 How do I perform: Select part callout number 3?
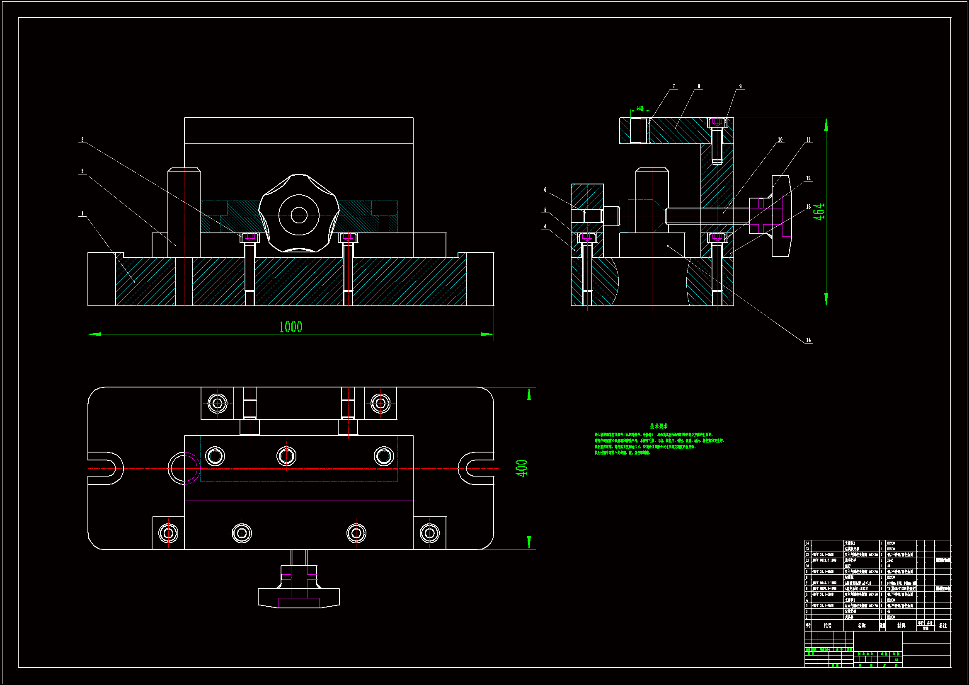tap(82, 139)
